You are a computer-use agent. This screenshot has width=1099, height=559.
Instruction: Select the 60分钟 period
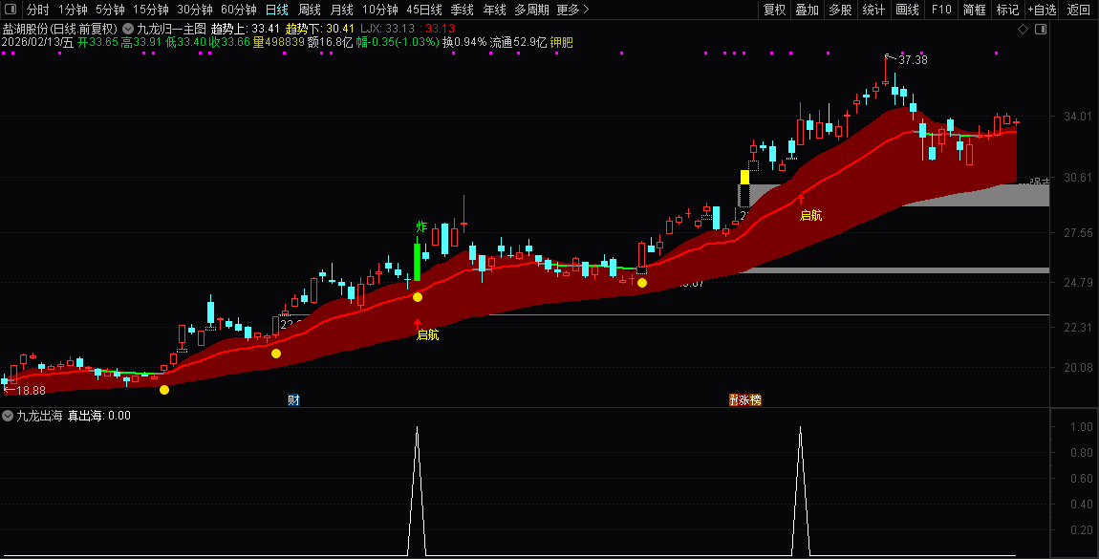pos(239,10)
